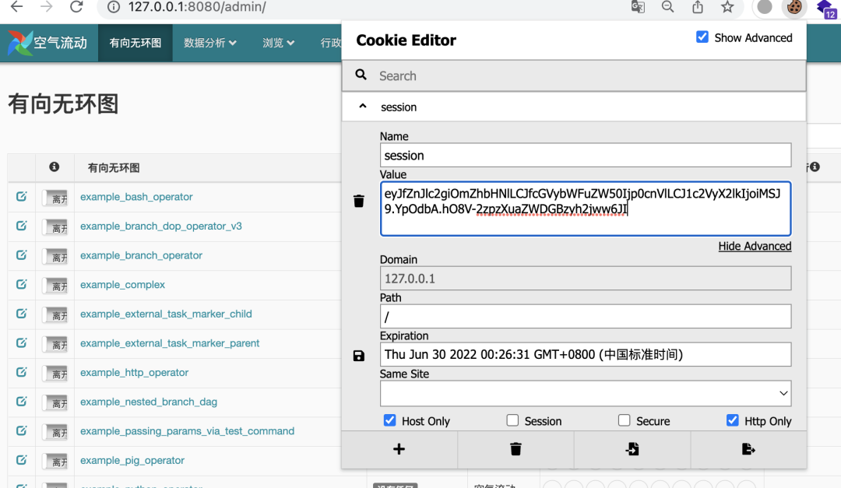Import cookies using bottom toolbar icon
This screenshot has height=488, width=841.
(x=632, y=449)
